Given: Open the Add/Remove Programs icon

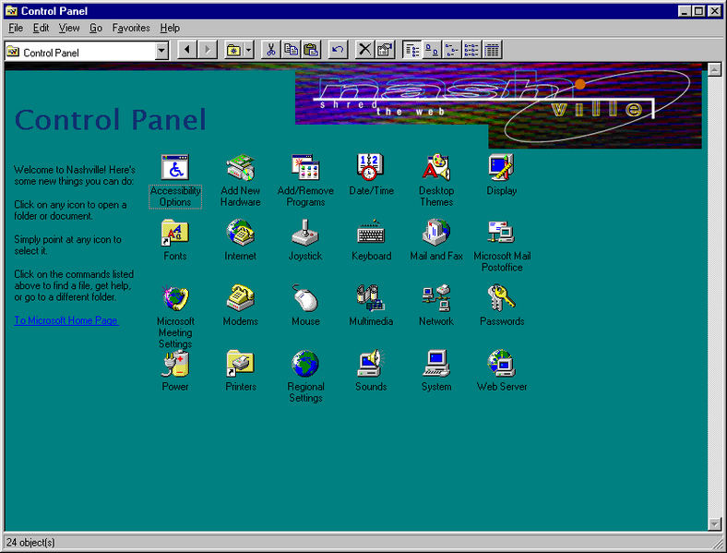Looking at the screenshot, I should (305, 169).
